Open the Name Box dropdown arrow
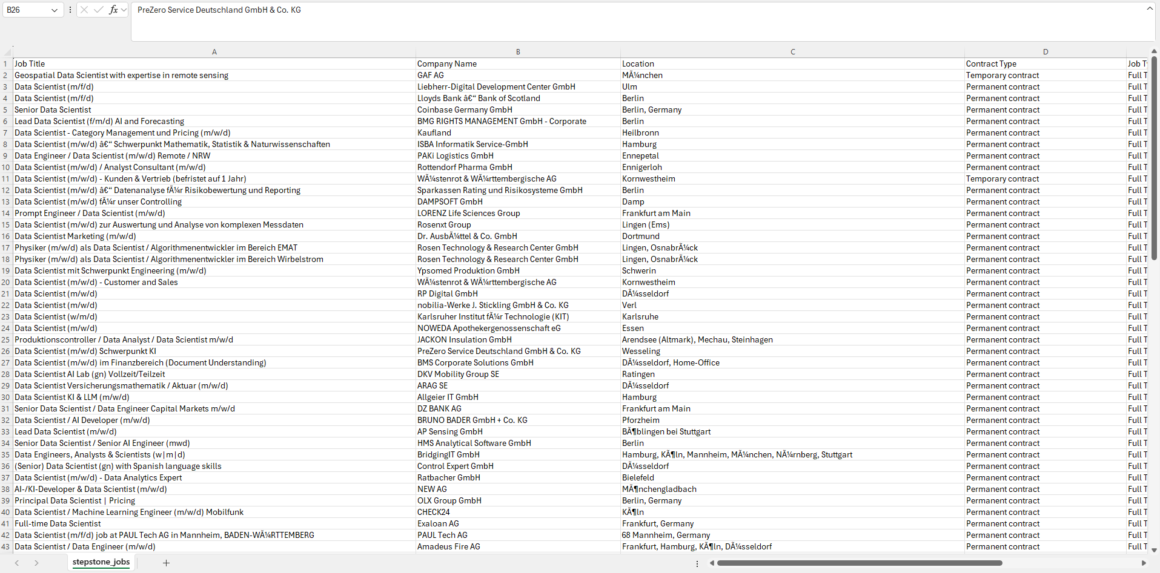 (55, 10)
